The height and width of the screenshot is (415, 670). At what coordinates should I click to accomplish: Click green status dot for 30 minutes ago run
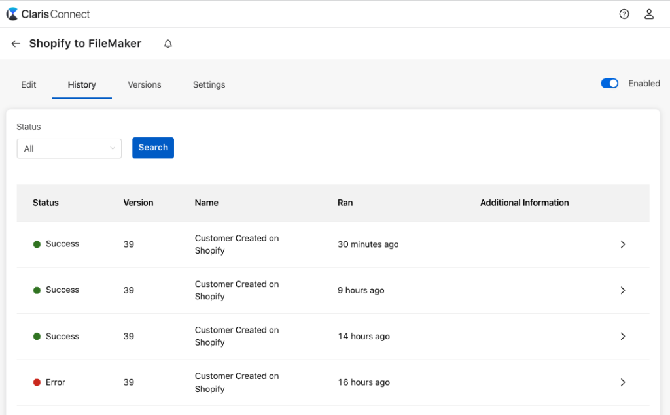(x=37, y=244)
